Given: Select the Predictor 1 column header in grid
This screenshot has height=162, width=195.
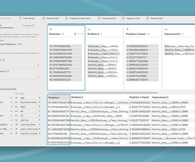Looking at the screenshot, I should [x=99, y=97].
